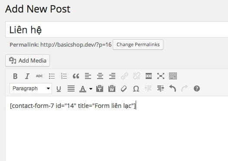Insert Read More tag
This screenshot has width=228, height=161.
(x=149, y=76)
